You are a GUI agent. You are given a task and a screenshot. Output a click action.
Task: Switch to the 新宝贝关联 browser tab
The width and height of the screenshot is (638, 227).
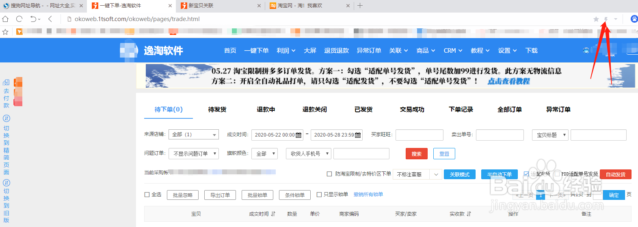220,6
